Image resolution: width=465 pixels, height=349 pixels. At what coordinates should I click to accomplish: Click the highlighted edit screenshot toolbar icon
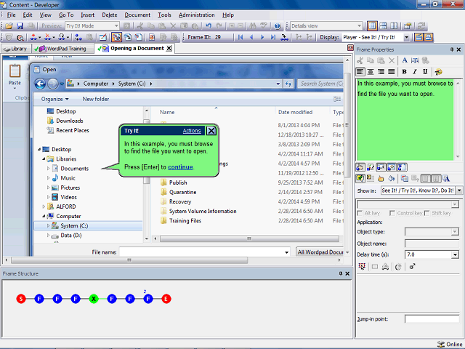[x=116, y=37]
